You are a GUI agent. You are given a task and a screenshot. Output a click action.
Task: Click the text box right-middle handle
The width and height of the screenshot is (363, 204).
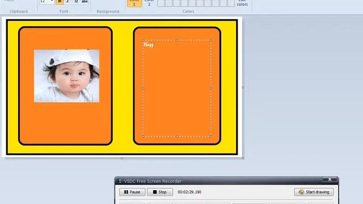[210, 88]
